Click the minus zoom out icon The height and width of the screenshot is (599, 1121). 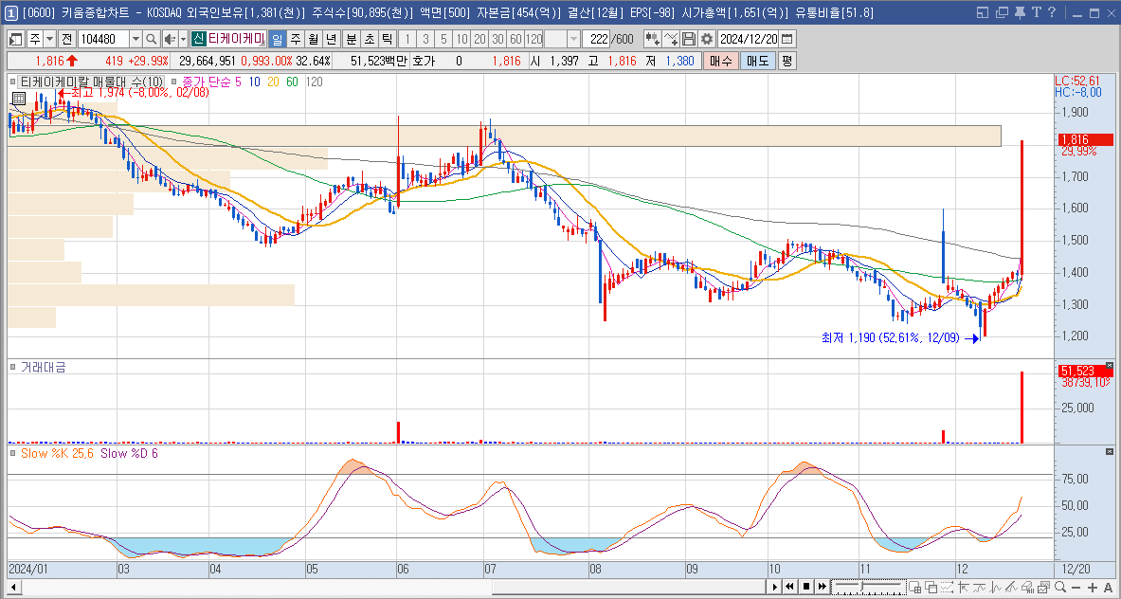1076,587
